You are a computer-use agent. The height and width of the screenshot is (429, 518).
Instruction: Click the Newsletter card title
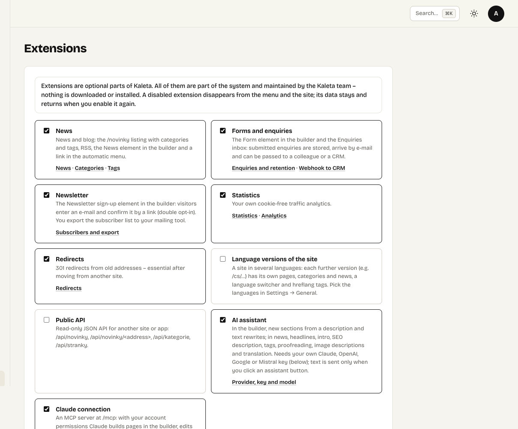pyautogui.click(x=72, y=195)
